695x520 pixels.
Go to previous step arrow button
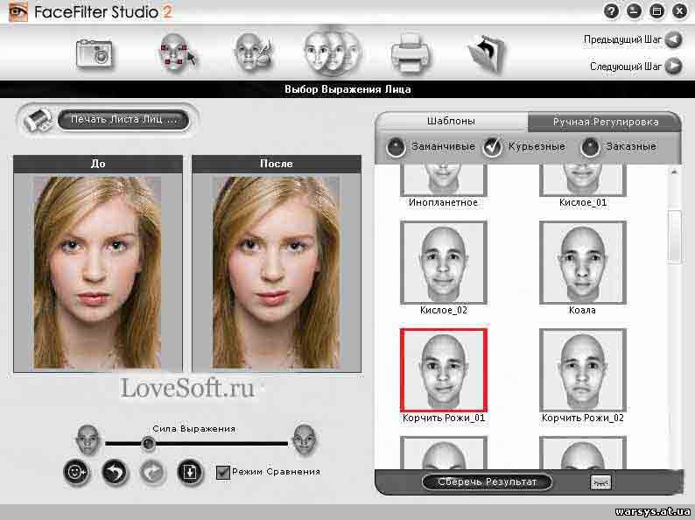(674, 40)
